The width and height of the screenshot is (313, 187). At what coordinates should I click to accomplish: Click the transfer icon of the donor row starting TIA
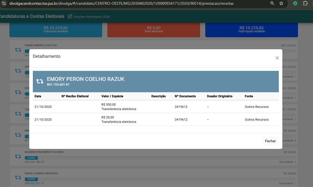18,113
